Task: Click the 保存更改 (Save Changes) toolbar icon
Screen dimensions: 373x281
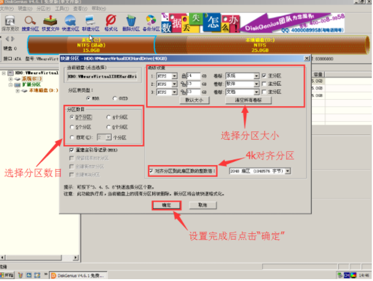Action: [10, 22]
